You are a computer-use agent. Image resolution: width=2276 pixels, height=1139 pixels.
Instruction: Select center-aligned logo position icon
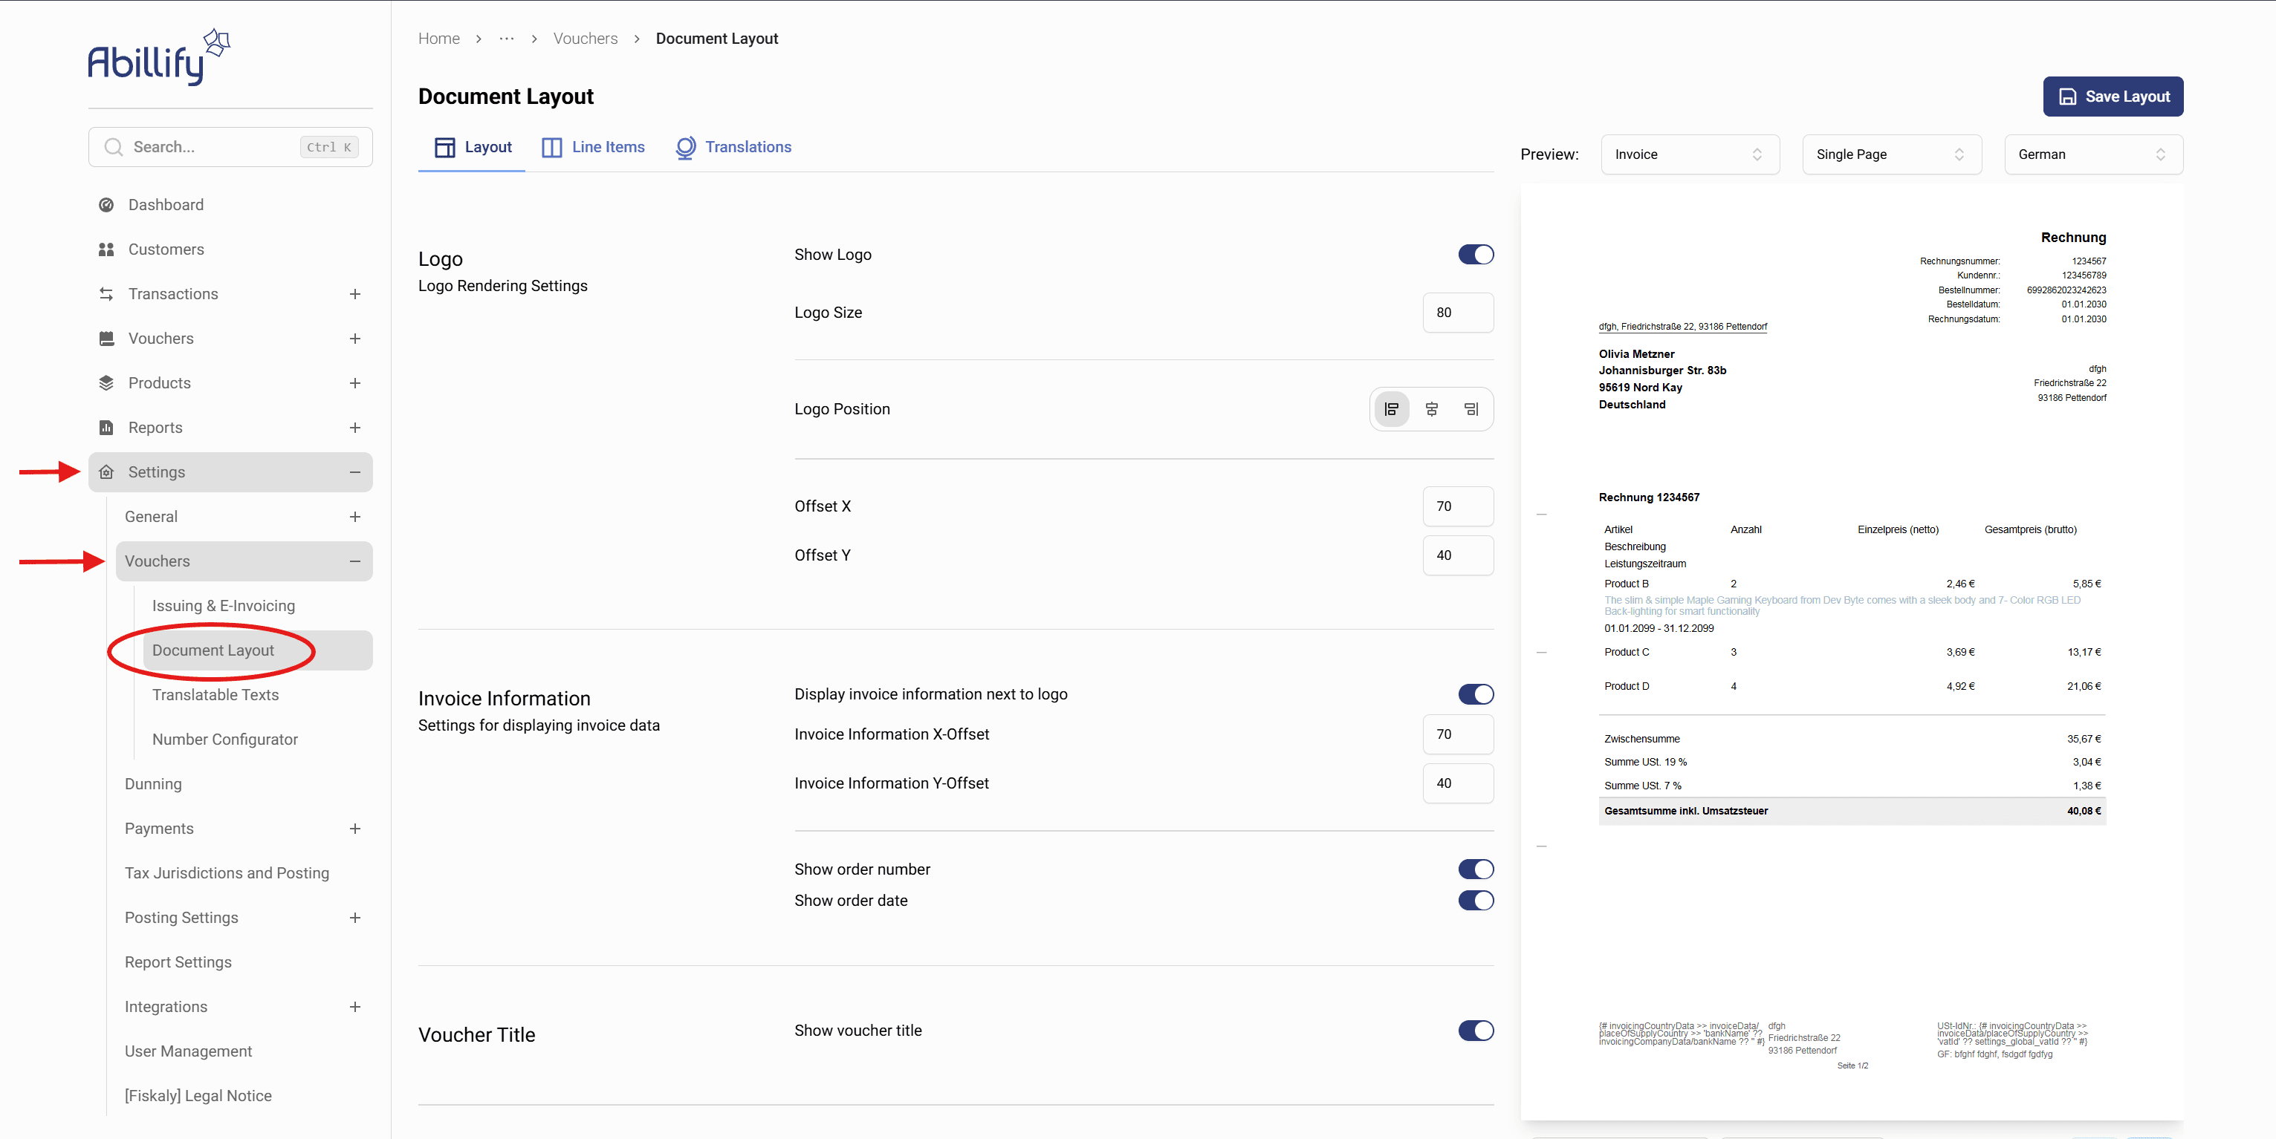pos(1431,409)
